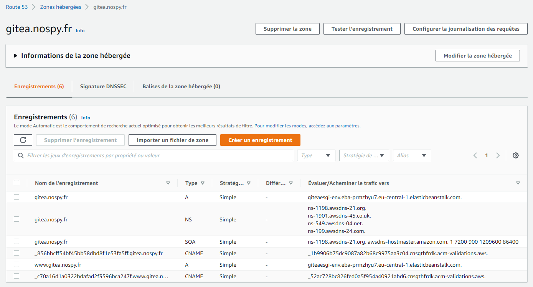
Task: Click Supprimer la zone button
Action: point(288,29)
